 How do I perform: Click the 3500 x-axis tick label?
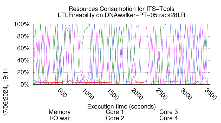[211, 94]
